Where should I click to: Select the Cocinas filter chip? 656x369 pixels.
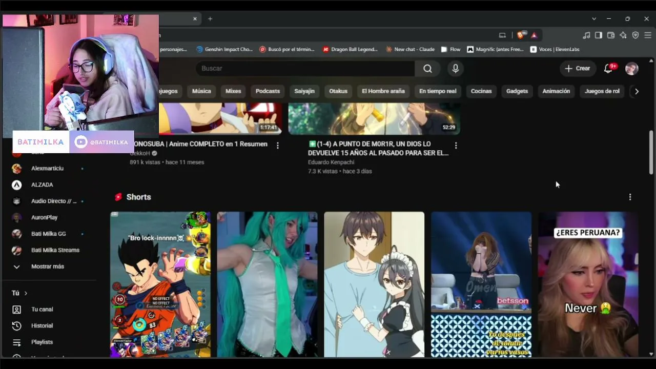pos(481,91)
